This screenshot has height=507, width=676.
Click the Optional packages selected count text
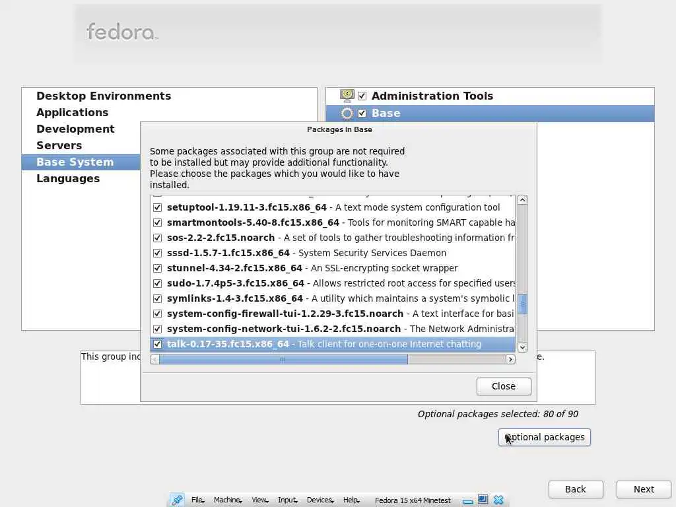[x=498, y=414]
